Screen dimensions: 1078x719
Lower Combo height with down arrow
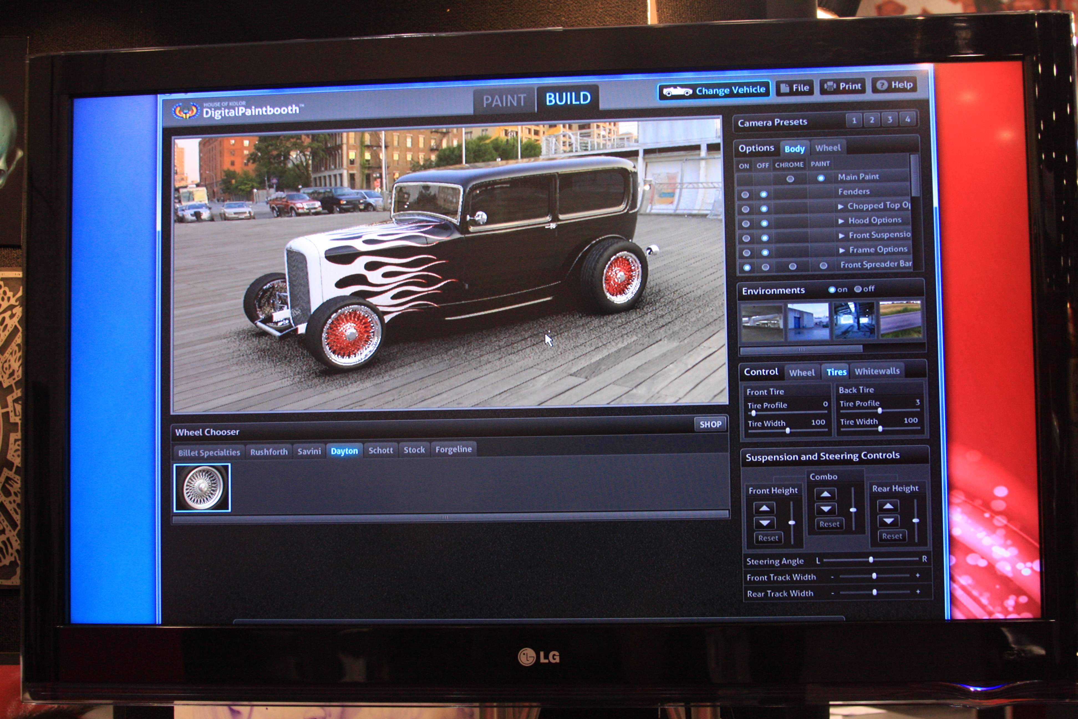[x=826, y=509]
